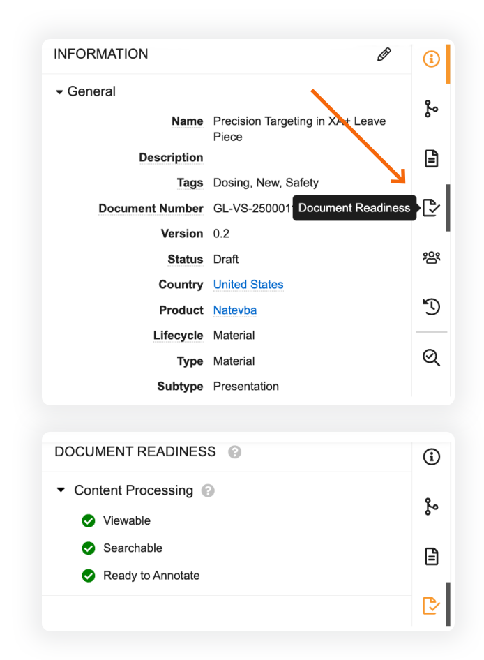
Task: Open the Natevba product link
Action: click(234, 310)
